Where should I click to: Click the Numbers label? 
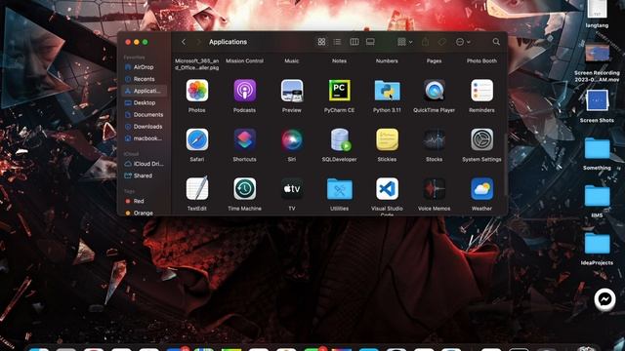point(387,60)
